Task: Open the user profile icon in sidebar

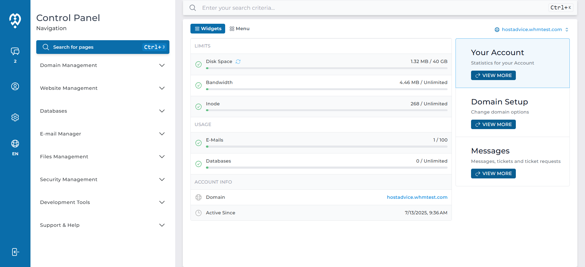Action: (15, 86)
